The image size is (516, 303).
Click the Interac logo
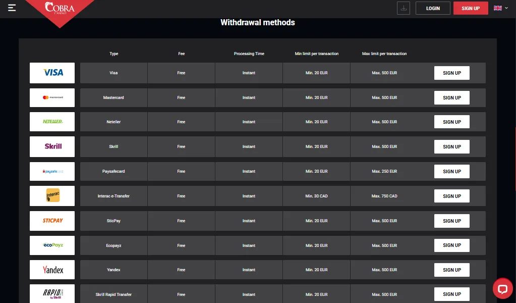click(x=52, y=196)
